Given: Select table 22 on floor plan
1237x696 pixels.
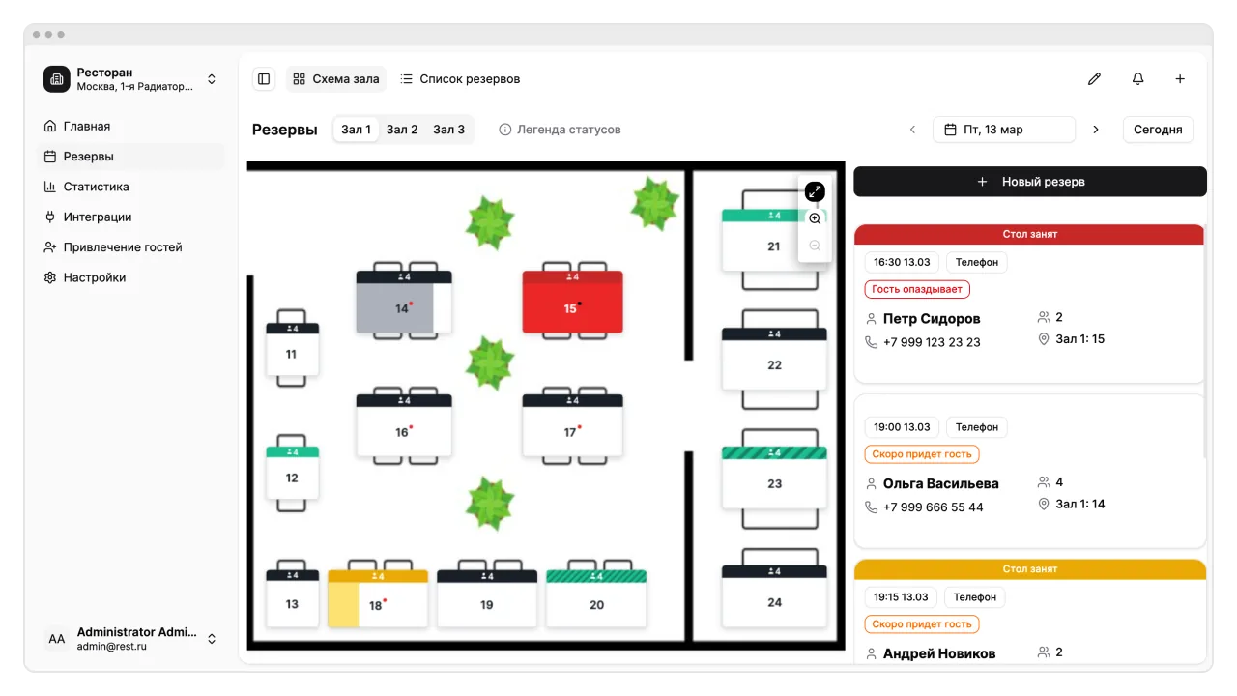Looking at the screenshot, I should click(x=774, y=360).
